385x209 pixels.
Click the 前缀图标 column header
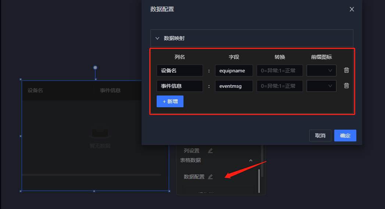click(x=321, y=57)
